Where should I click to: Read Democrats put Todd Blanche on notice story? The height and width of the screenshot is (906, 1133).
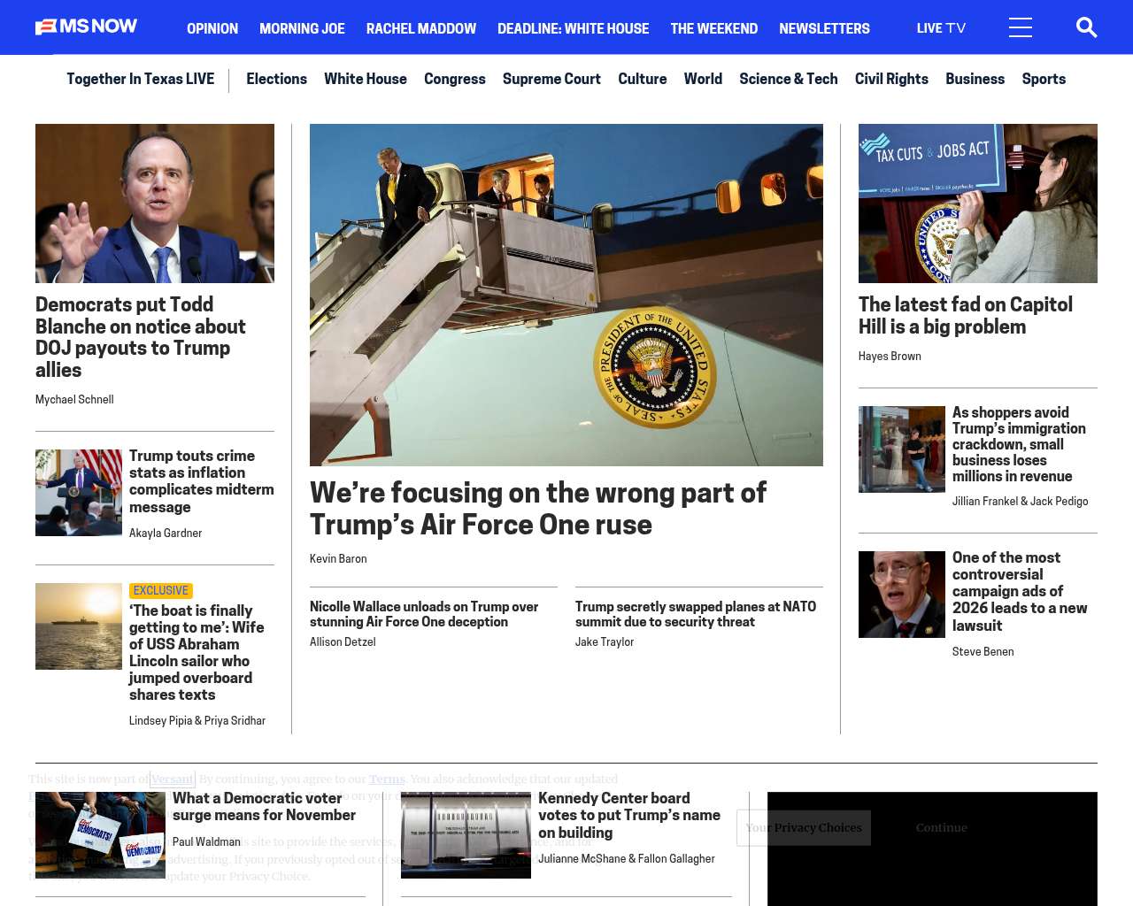[141, 337]
